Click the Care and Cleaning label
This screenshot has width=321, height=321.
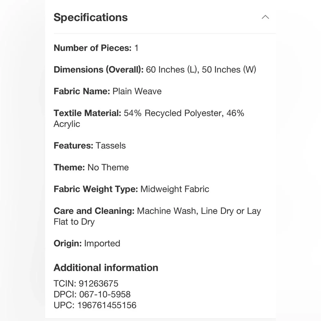pos(94,211)
